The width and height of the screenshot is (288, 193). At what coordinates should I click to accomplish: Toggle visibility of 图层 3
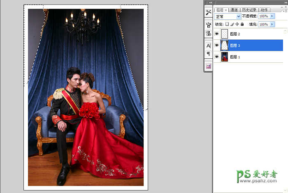(x=217, y=45)
